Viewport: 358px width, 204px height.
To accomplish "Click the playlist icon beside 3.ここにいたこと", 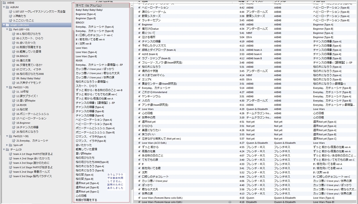I will pyautogui.click(x=10, y=20).
